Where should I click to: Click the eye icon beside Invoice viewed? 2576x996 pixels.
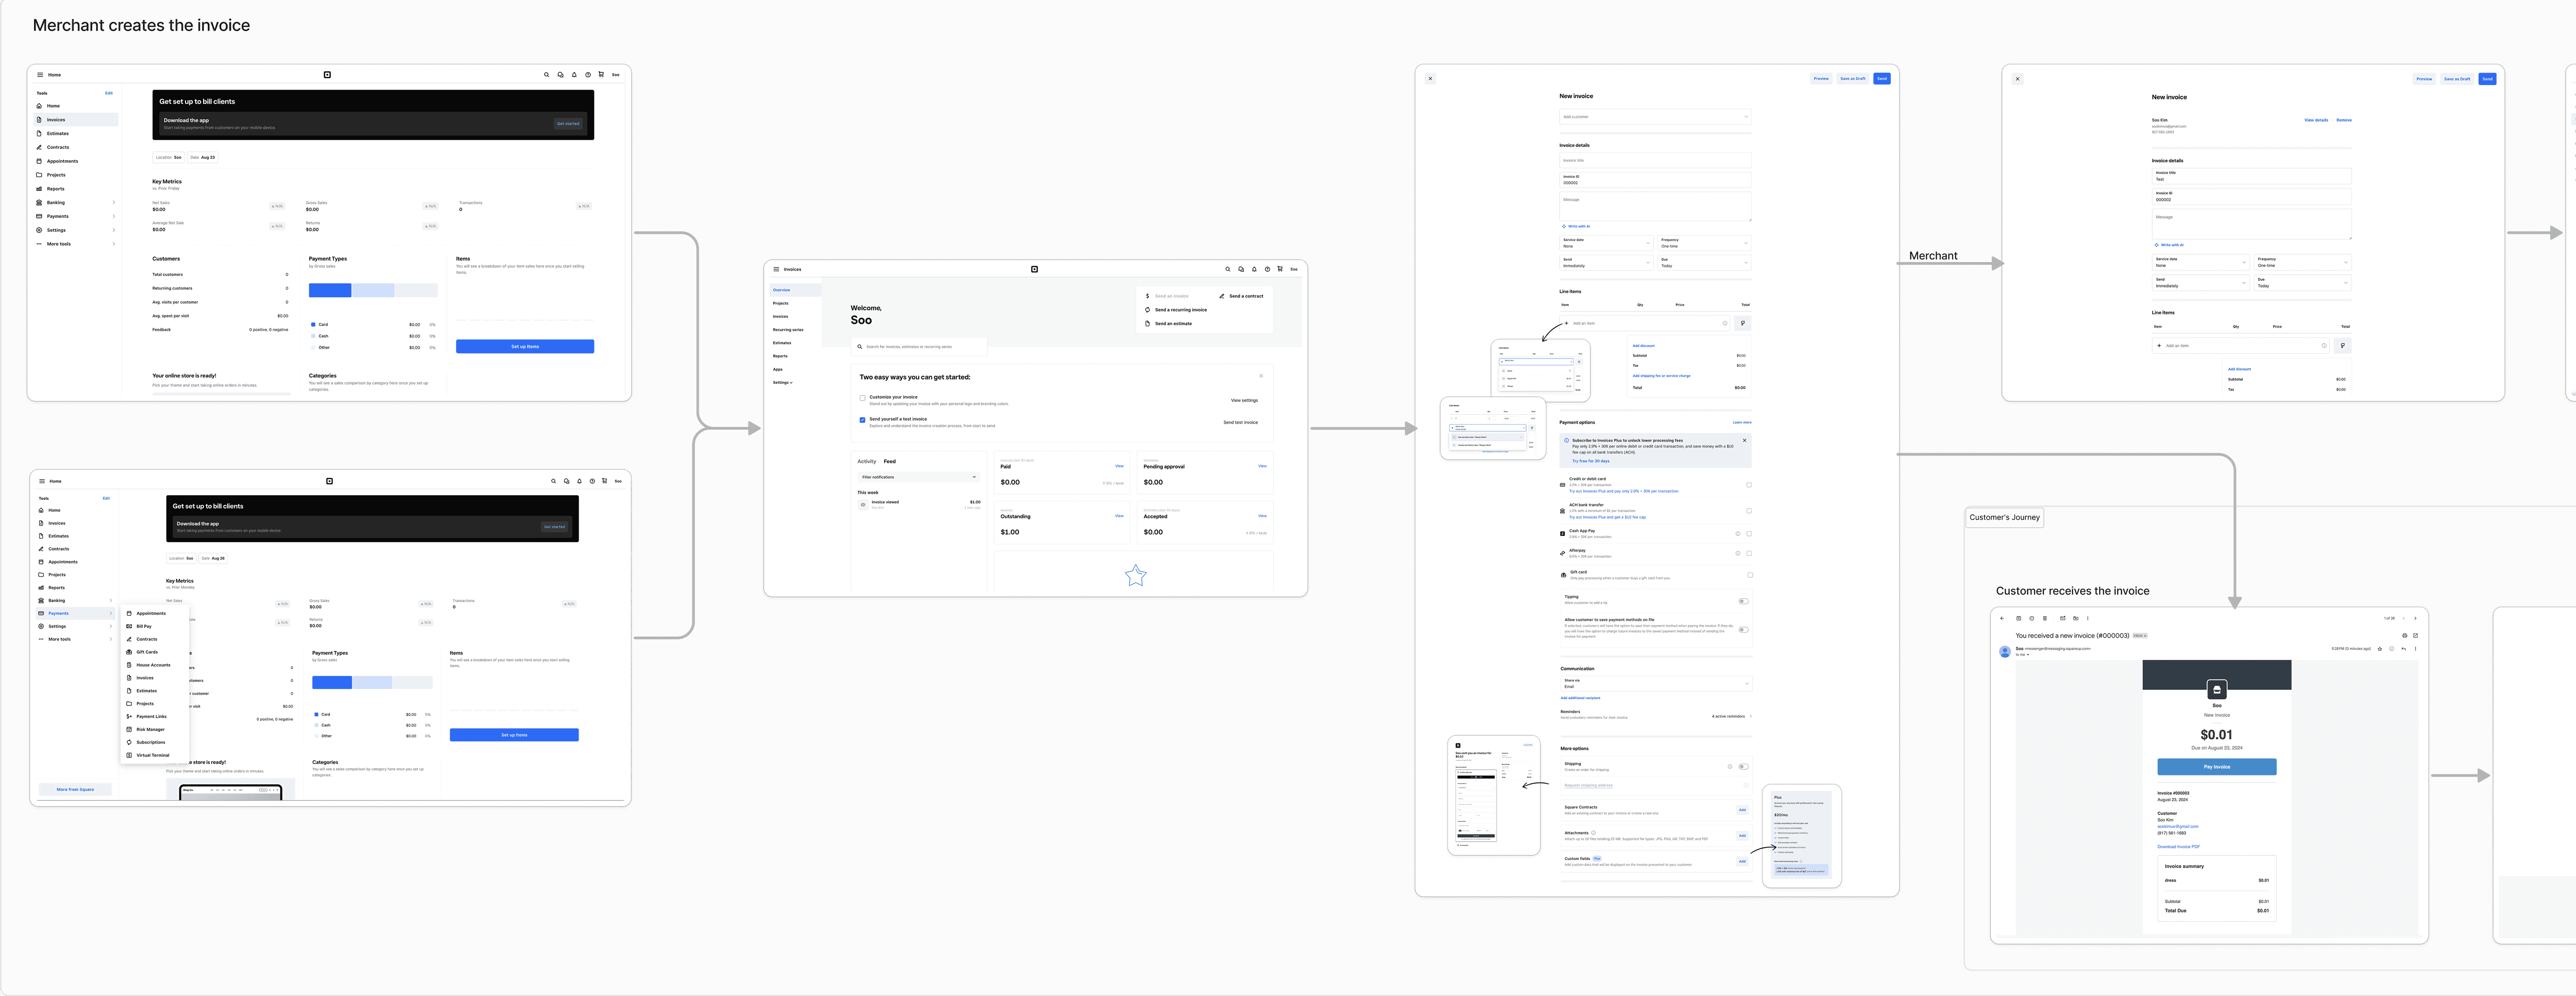[x=863, y=505]
